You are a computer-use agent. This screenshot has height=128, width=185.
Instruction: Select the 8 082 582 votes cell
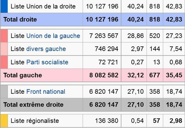[102, 75]
